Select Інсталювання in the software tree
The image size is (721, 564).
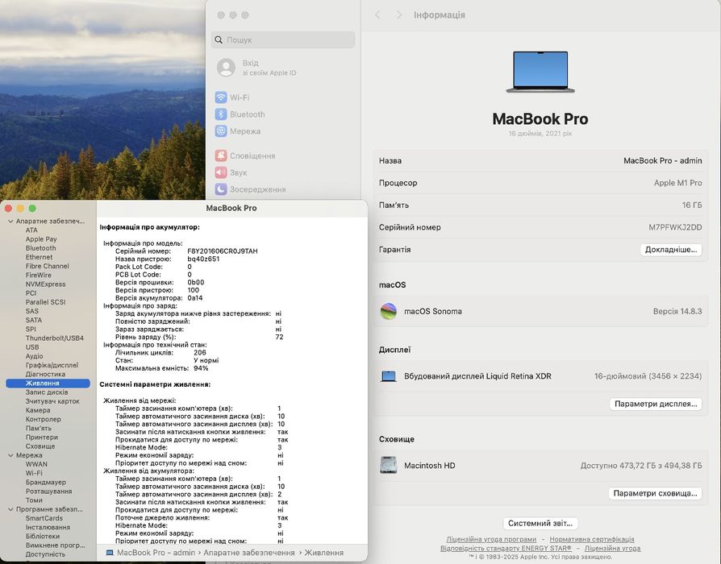tap(48, 527)
